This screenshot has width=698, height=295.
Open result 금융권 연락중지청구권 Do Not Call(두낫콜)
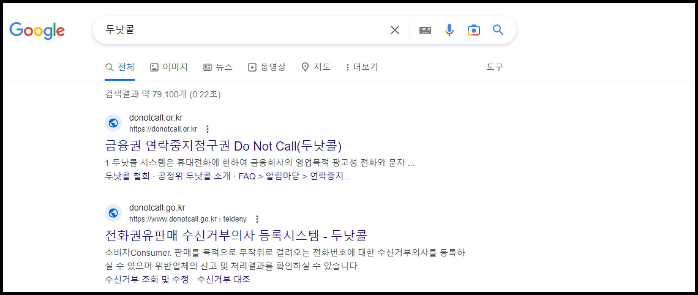(x=223, y=146)
